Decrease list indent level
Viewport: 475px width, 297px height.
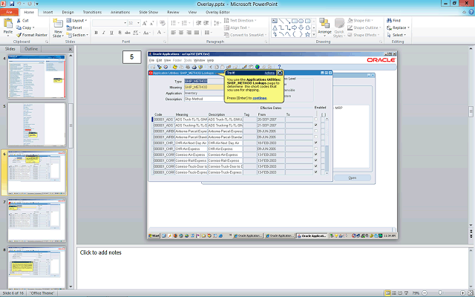pyautogui.click(x=198, y=23)
